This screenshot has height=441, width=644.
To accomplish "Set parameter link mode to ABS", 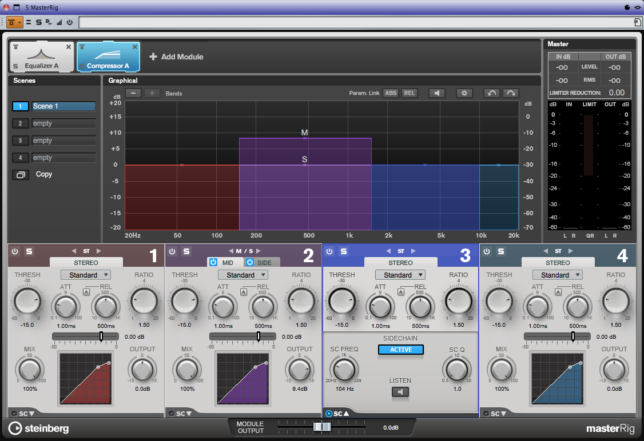I will [391, 93].
